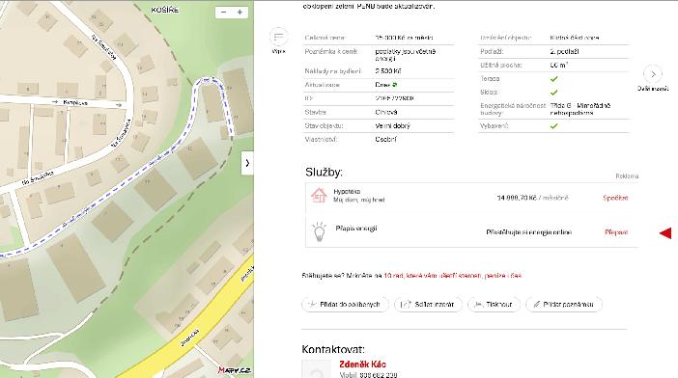Click the Mapy.cz logo on map
The image size is (678, 378).
coord(235,370)
